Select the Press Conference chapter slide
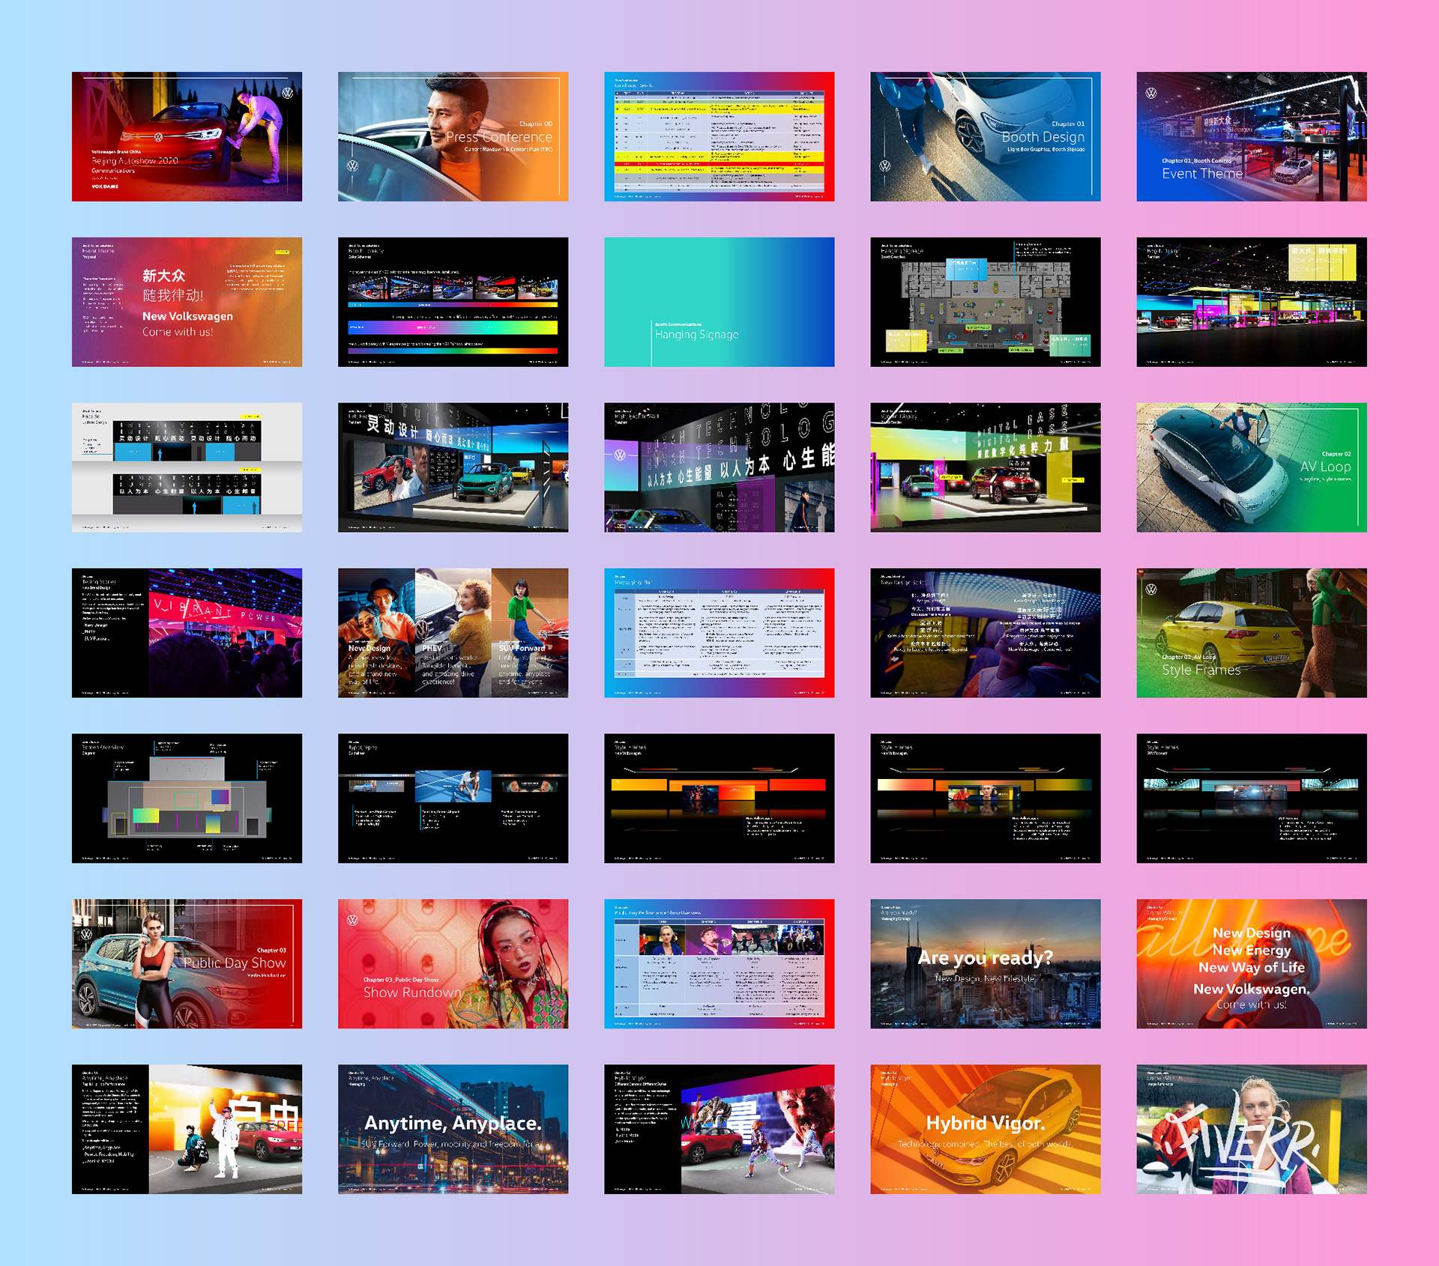Image resolution: width=1439 pixels, height=1266 pixels. [453, 136]
